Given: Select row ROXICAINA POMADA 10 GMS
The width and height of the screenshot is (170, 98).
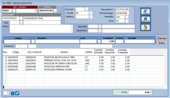Looking at the screenshot, I should pyautogui.click(x=83, y=69).
